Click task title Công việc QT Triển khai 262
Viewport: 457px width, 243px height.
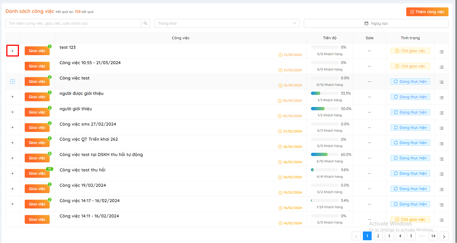tap(89, 139)
